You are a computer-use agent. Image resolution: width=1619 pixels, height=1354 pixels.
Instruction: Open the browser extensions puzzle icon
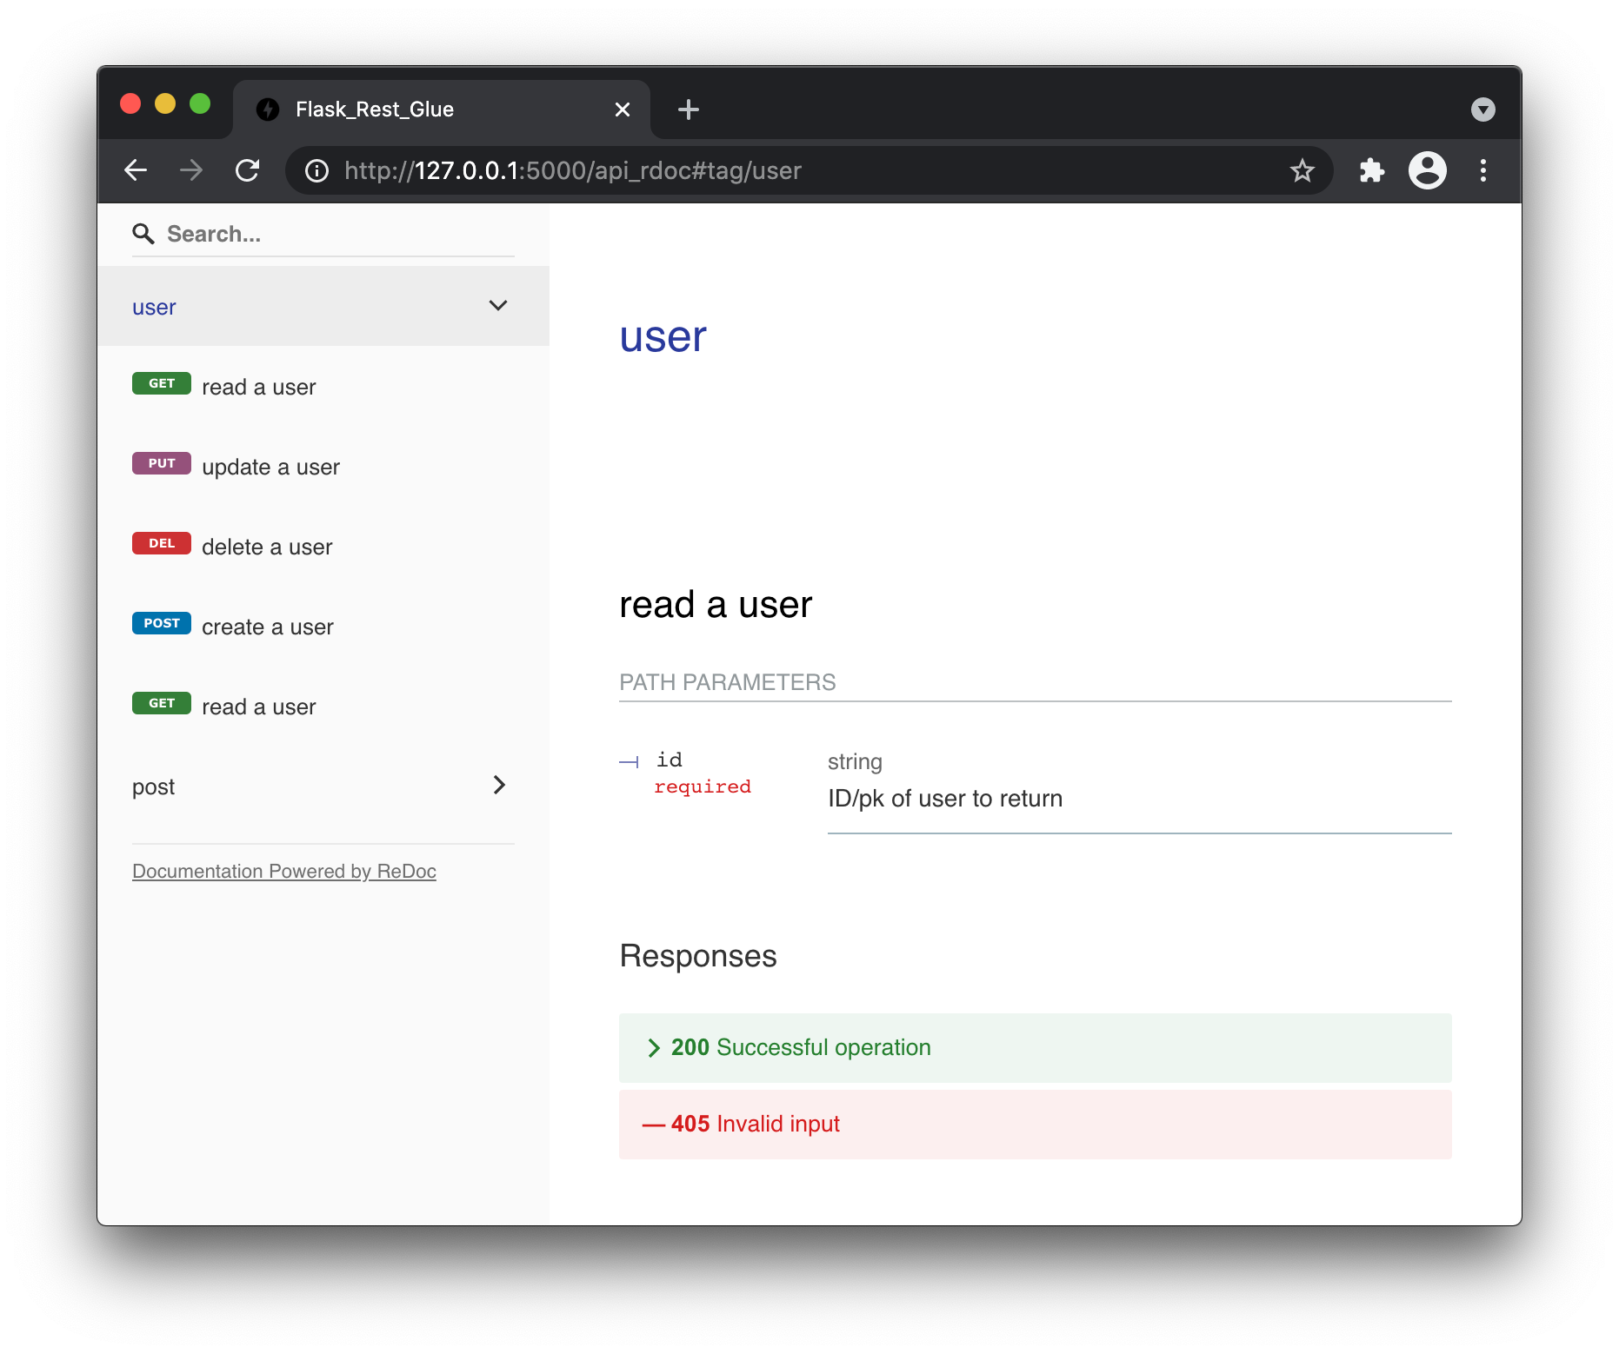tap(1372, 170)
